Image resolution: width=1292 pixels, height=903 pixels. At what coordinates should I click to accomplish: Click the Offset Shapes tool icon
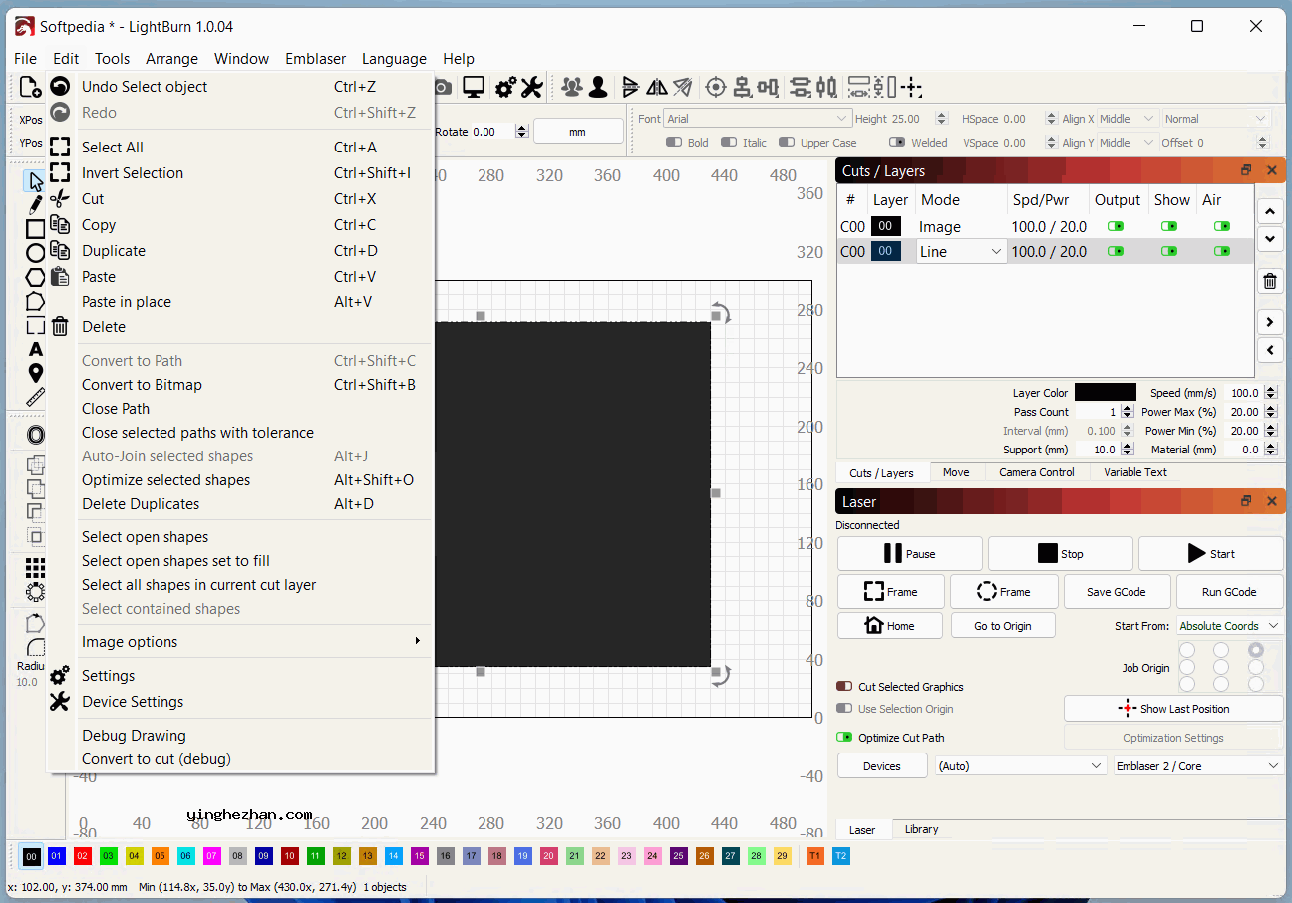(x=36, y=436)
